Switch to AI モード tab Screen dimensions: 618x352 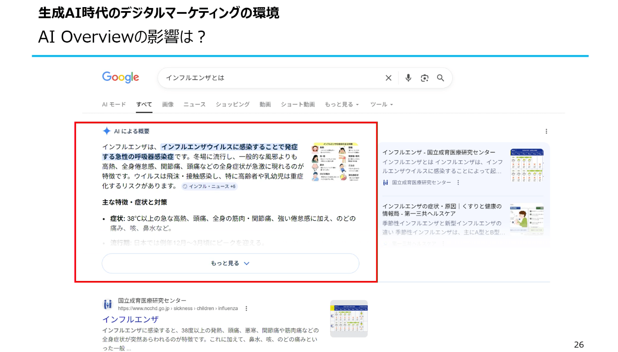point(114,104)
